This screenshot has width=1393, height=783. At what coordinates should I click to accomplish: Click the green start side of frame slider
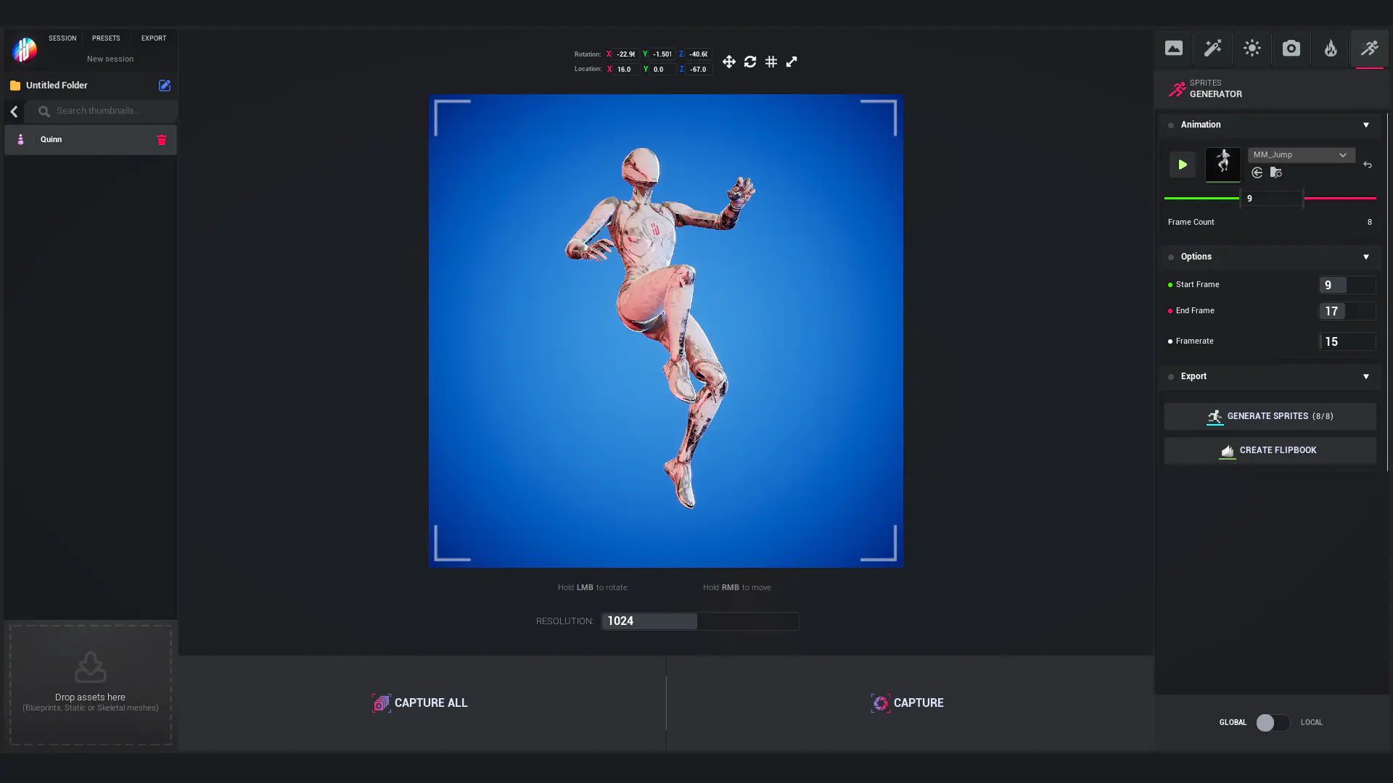coord(1201,199)
